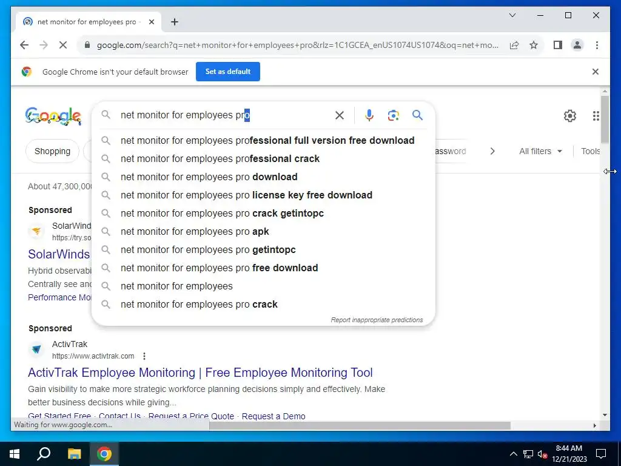Click the horizontal scrollbar thumb

coord(360,425)
